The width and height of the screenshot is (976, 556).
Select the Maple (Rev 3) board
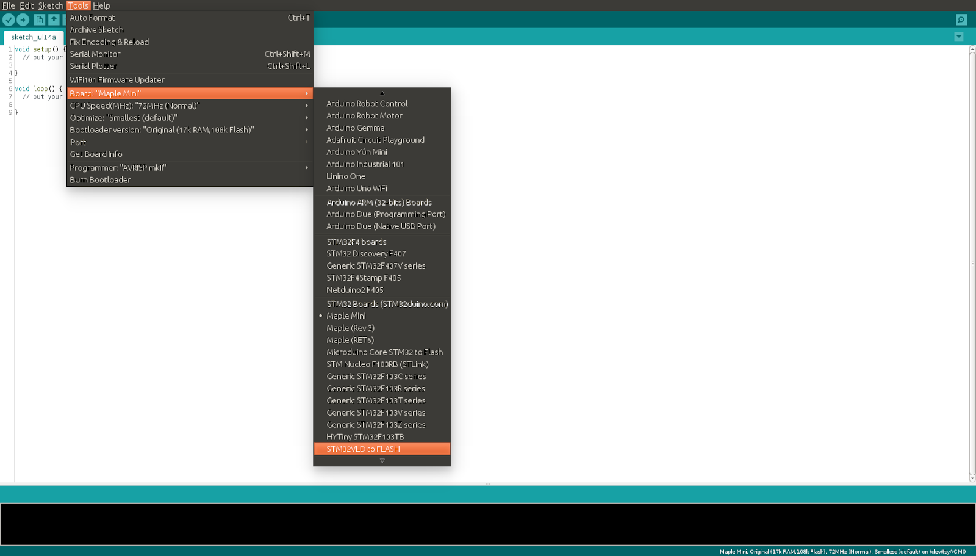(x=350, y=328)
